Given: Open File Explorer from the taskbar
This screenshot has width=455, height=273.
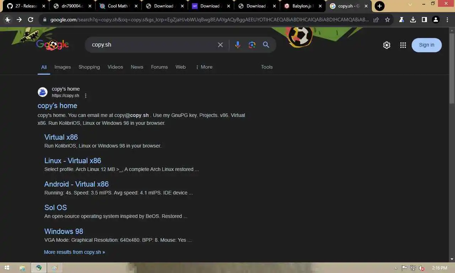Looking at the screenshot, I should pyautogui.click(x=22, y=268).
